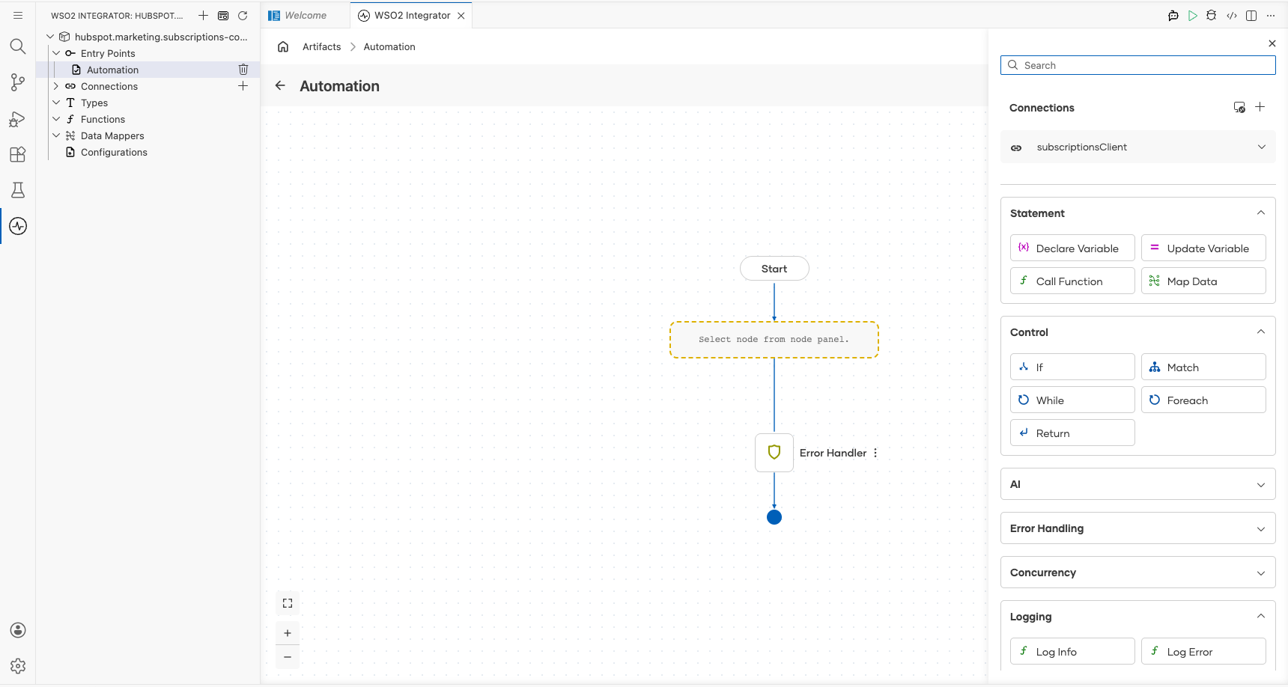This screenshot has width=1288, height=687.
Task: Refresh the integrator project tree
Action: (x=243, y=15)
